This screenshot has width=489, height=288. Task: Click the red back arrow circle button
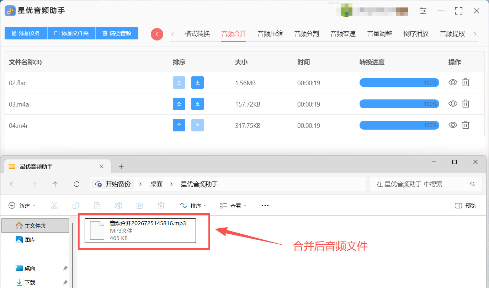pos(157,34)
